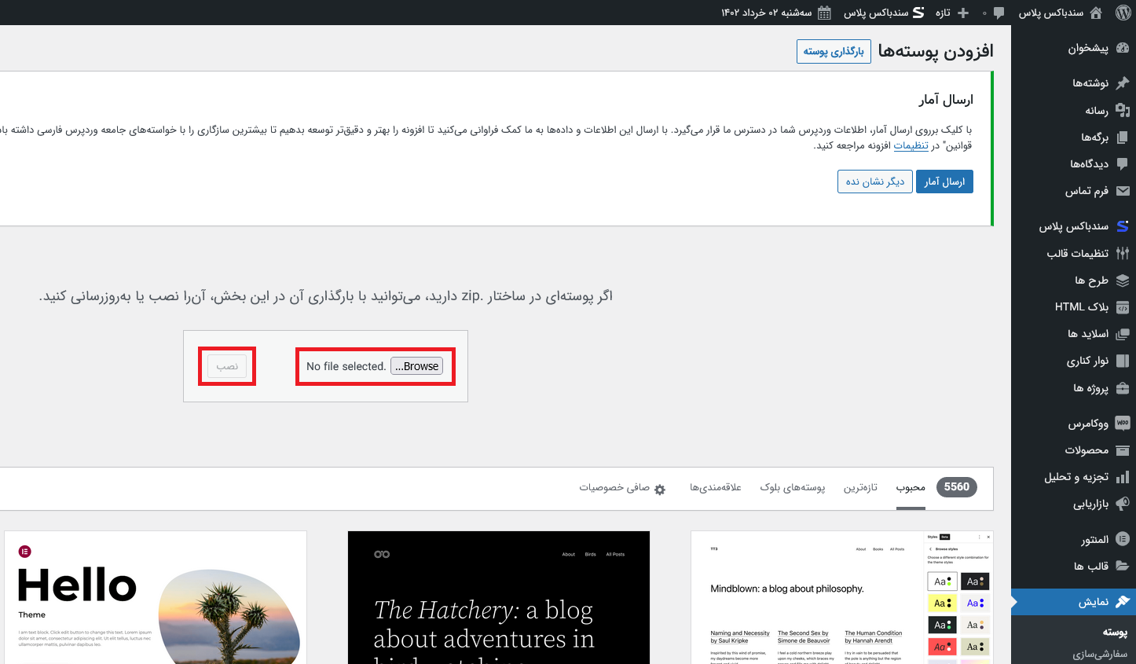The width and height of the screenshot is (1136, 664).
Task: Click the Browse... file button
Action: (x=417, y=366)
